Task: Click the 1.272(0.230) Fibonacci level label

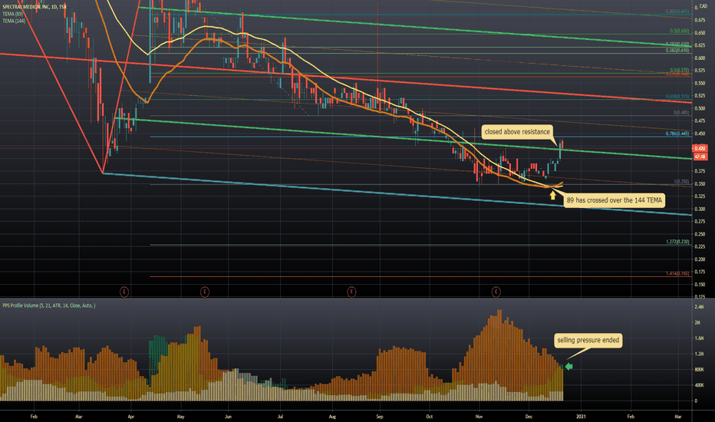Action: [x=677, y=242]
